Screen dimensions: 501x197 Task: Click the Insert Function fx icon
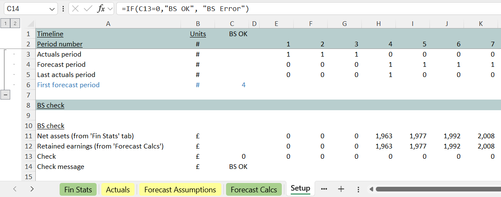(101, 9)
